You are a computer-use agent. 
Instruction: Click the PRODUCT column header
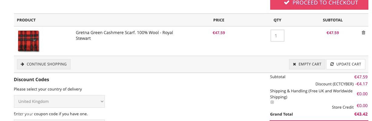click(26, 20)
